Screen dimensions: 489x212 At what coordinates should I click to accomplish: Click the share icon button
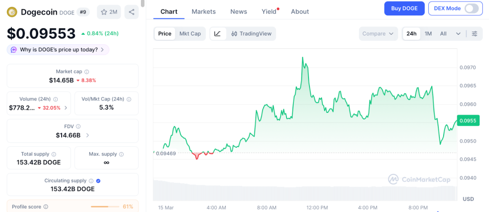pos(131,12)
